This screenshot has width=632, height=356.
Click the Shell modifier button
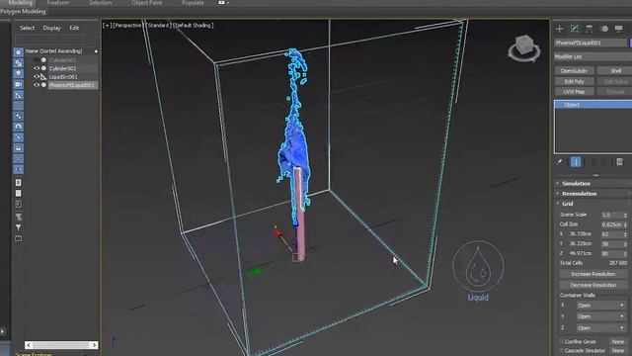615,71
